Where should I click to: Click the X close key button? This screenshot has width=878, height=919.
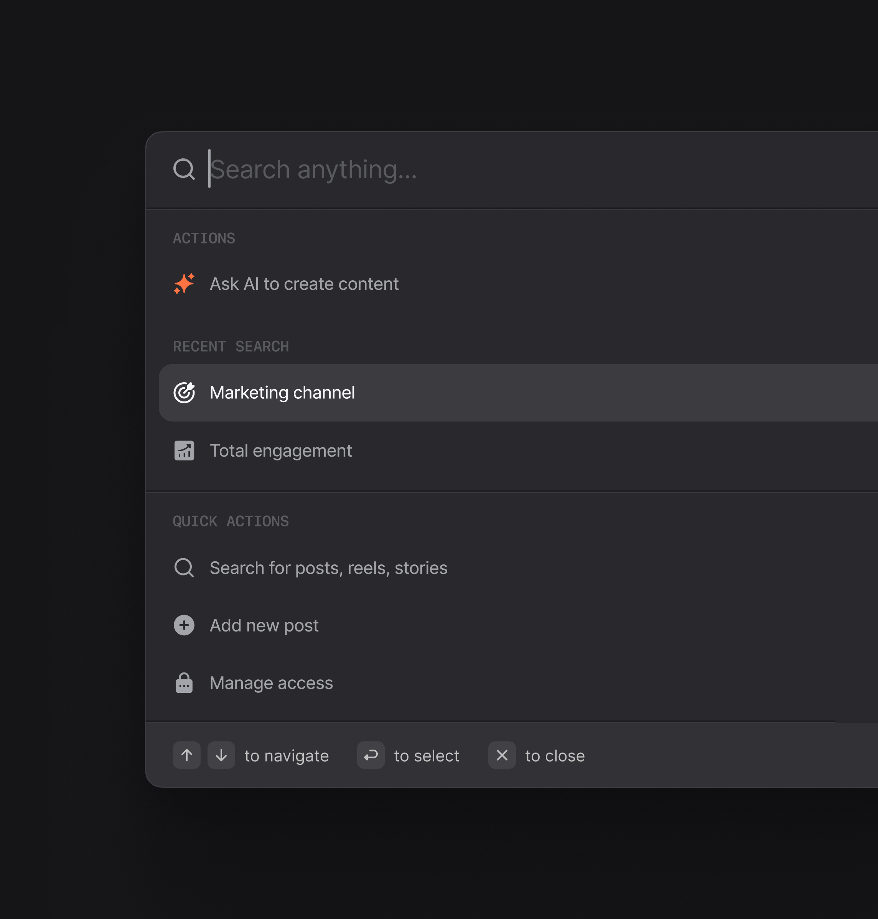click(x=502, y=755)
